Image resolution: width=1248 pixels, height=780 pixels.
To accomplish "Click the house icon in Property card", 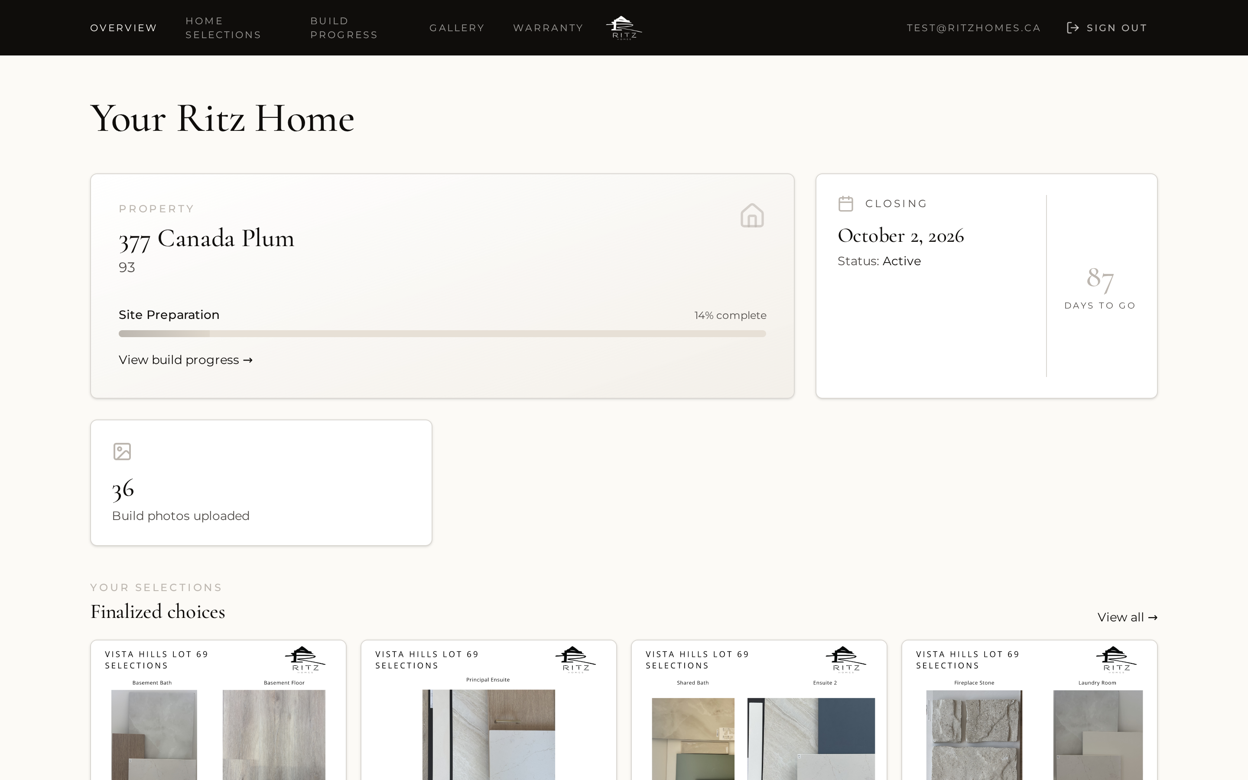I will pyautogui.click(x=752, y=215).
